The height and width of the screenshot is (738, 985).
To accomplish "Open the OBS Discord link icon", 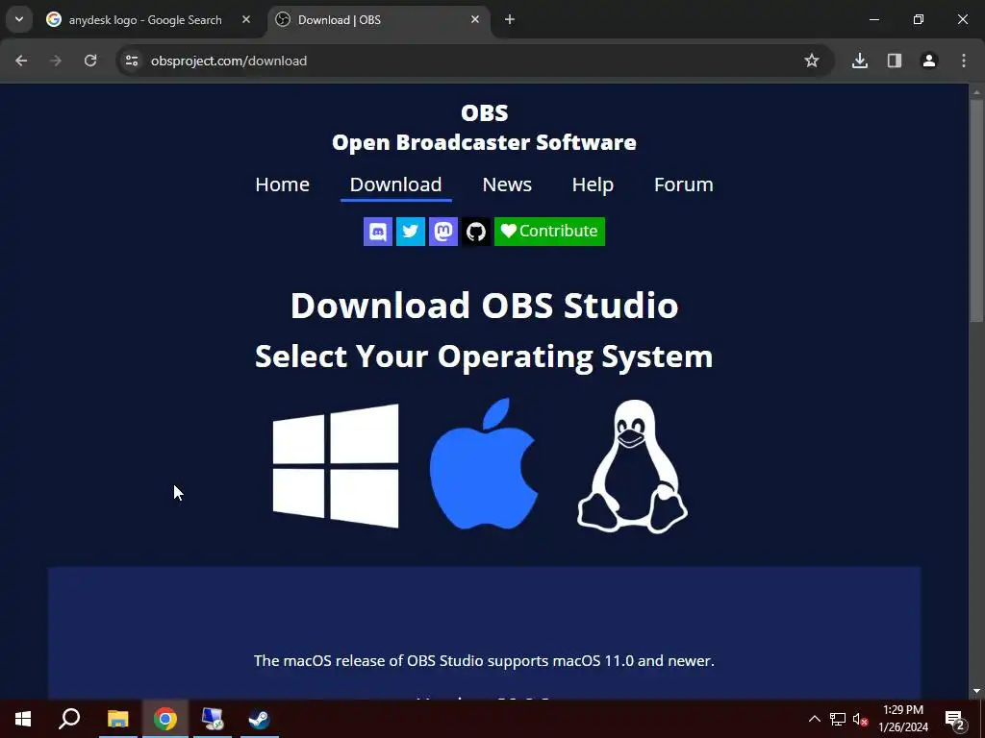I will pyautogui.click(x=378, y=232).
